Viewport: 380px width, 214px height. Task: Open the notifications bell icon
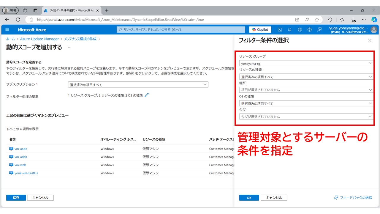pyautogui.click(x=289, y=29)
